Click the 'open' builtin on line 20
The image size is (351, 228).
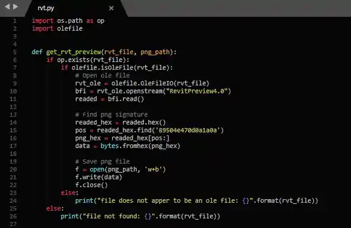pos(97,170)
